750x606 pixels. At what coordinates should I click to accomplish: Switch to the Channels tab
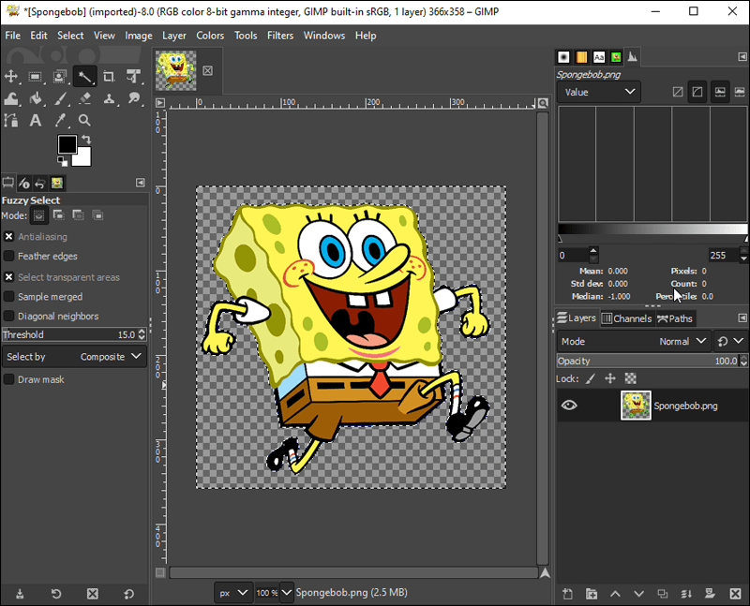[625, 318]
